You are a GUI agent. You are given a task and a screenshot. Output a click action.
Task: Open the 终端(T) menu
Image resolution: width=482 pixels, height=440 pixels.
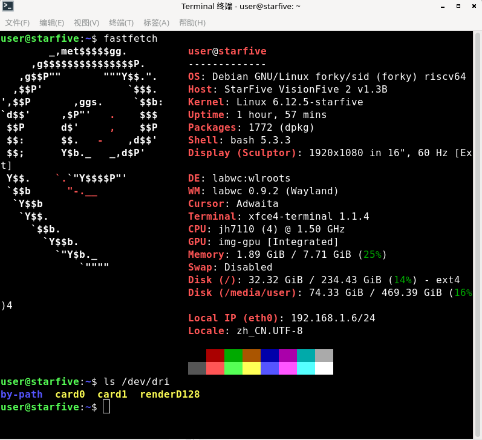122,23
